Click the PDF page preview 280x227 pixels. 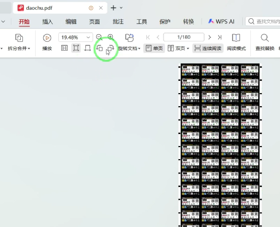[x=220, y=145]
